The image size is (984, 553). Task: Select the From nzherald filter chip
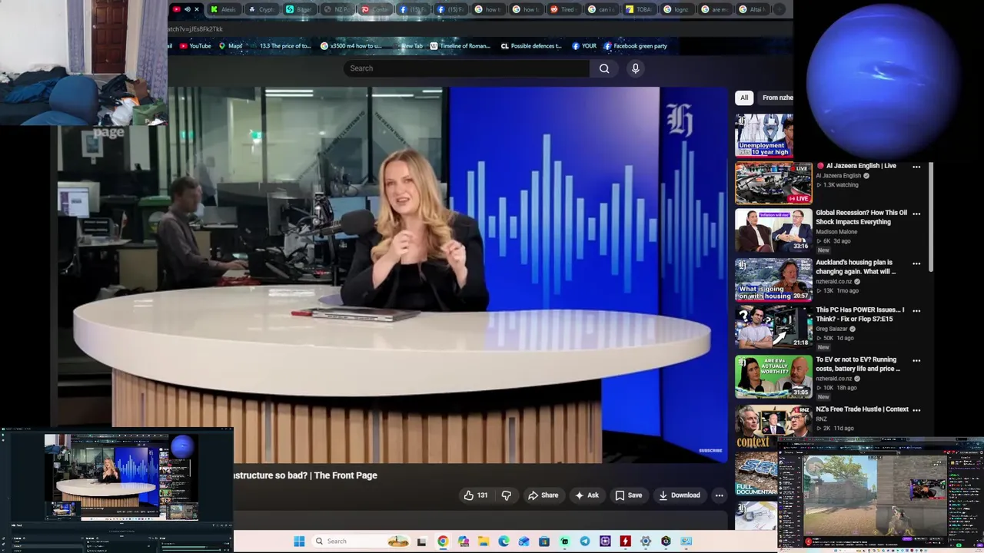click(776, 98)
